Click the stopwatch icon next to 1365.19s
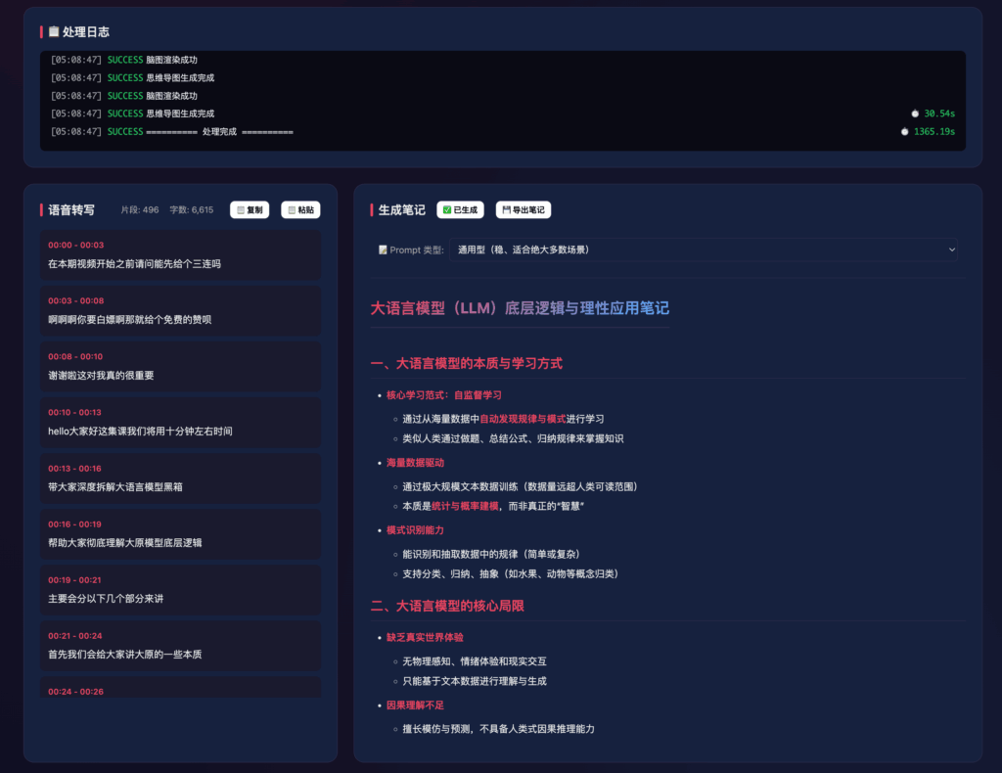The height and width of the screenshot is (773, 1002). (905, 131)
